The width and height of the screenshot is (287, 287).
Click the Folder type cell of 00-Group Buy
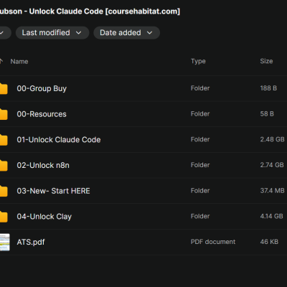(200, 88)
